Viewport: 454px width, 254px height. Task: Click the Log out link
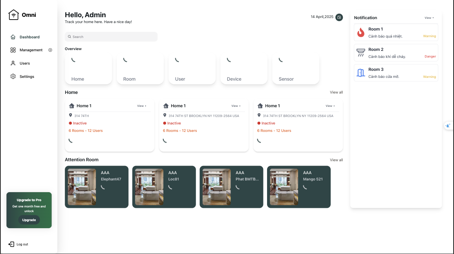[22, 244]
